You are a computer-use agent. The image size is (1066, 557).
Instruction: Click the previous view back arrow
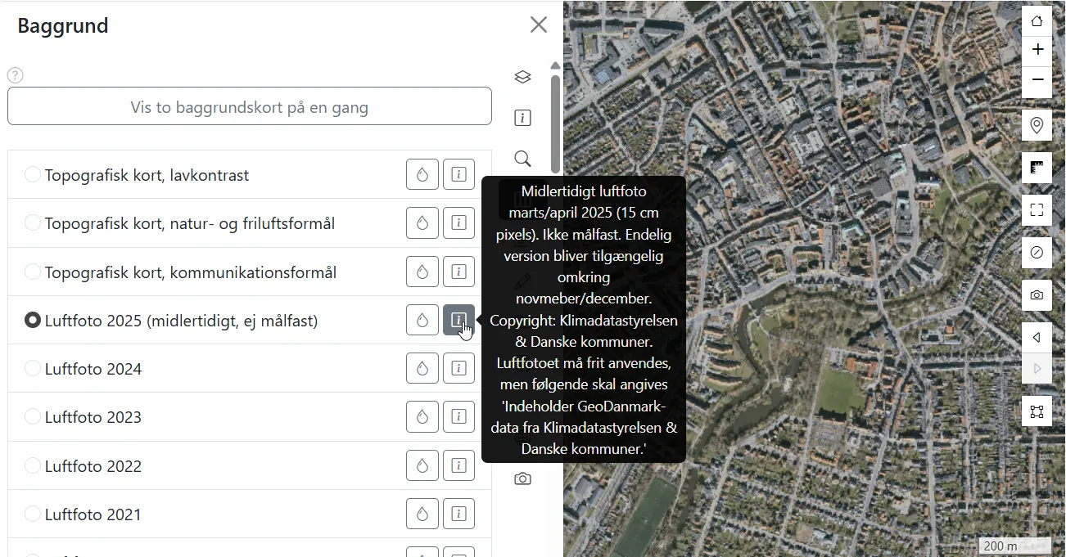[x=1037, y=337]
